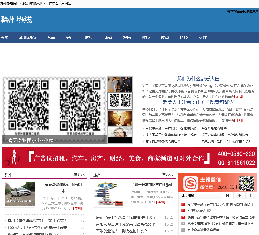
Task: Open headline 我们为什么都爱大白
Action: (198, 79)
